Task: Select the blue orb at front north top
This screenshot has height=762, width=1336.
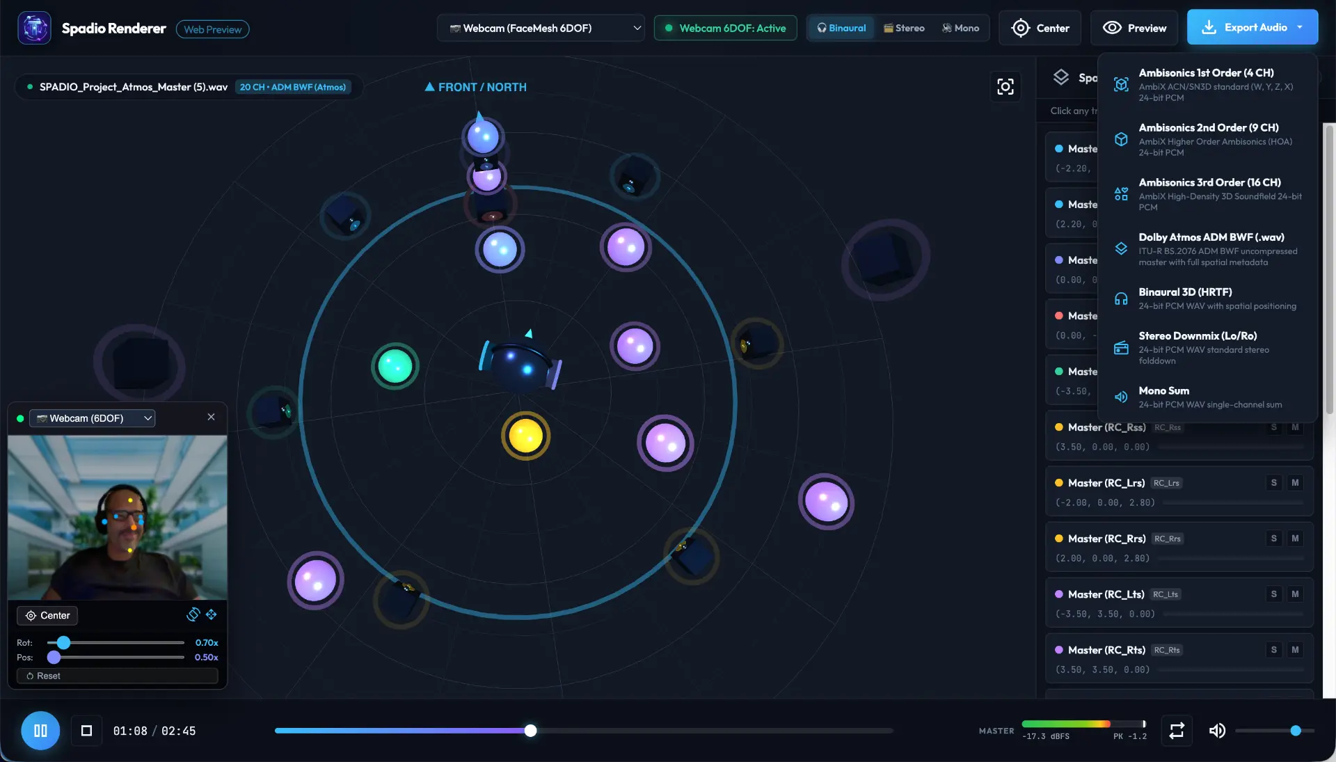Action: click(x=482, y=136)
